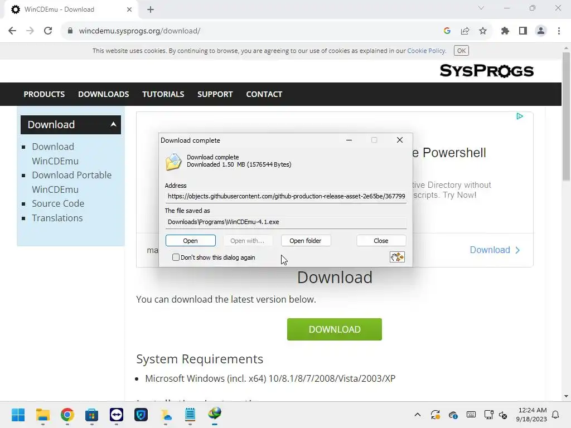Screen dimensions: 571x428
Task: Open the SUPPORT menu
Action: [215, 94]
